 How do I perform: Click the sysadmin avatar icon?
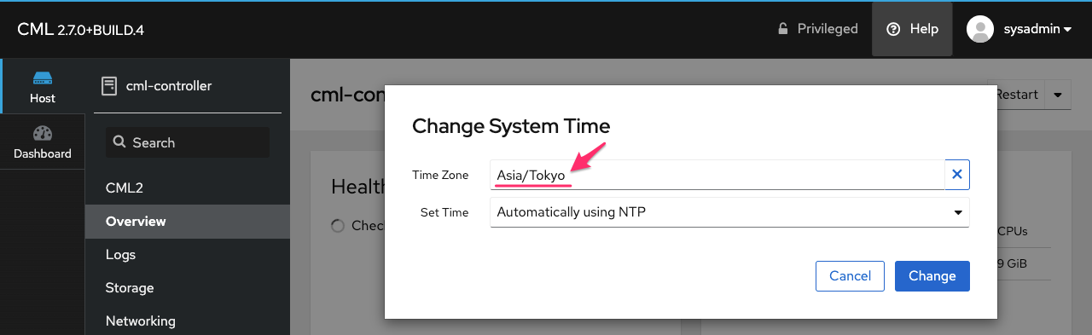[x=980, y=29]
